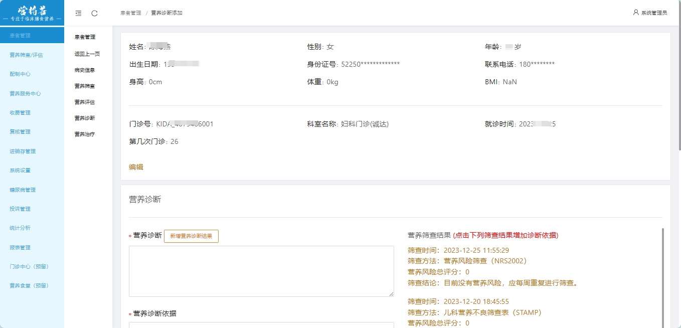Click the refresh page icon
This screenshot has height=328, width=681.
tap(94, 13)
